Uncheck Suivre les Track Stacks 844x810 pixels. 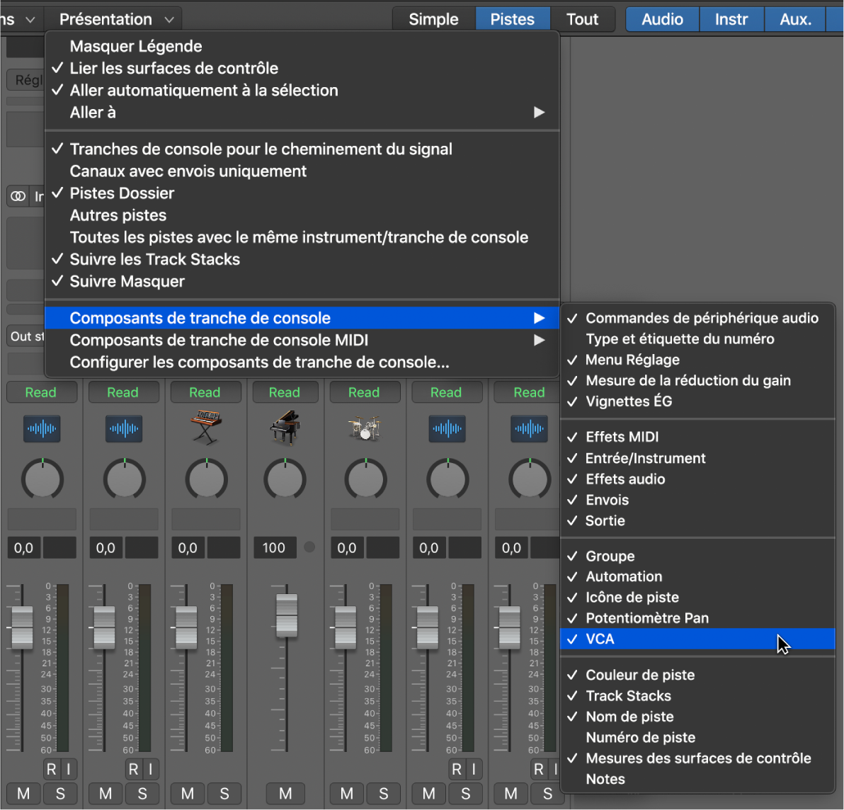coord(302,259)
